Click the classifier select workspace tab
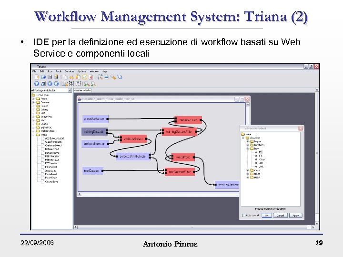Image resolution: width=343 pixels, height=257 pixels. (82, 90)
